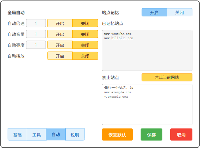Viewport: 200px width, 148px height.
Task: Cancel with the red 取消 button
Action: point(181,134)
